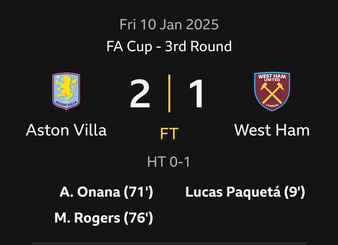Click the FA Cup - 3rd Round heading
The height and width of the screenshot is (245, 338).
(x=169, y=47)
